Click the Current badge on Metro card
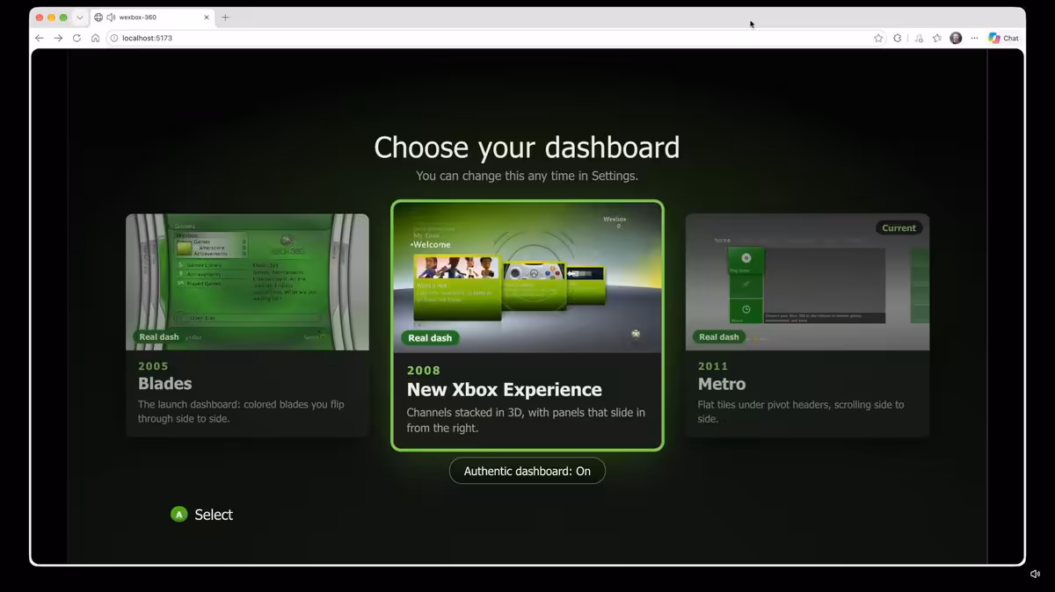Viewport: 1055px width, 592px height. [x=899, y=227]
